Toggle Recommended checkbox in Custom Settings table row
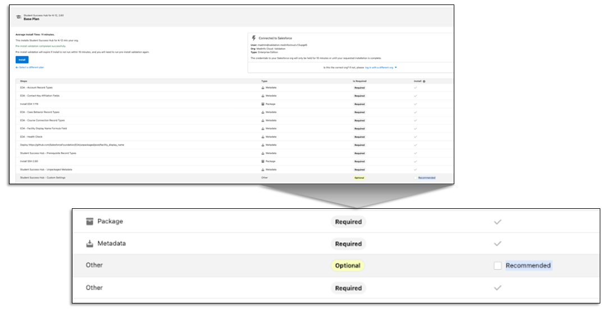Screen dimensions: 611x313 point(416,177)
